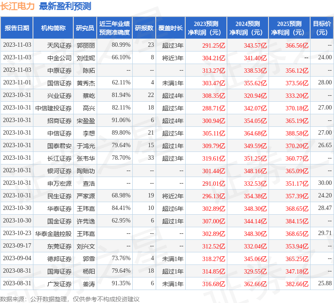Click analyst name 张韦华
The height and width of the screenshot is (303, 334).
point(86,158)
